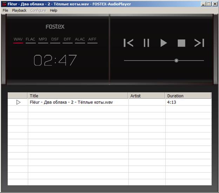Click the MP3 format indicator
219x193 pixels.
(x=43, y=40)
